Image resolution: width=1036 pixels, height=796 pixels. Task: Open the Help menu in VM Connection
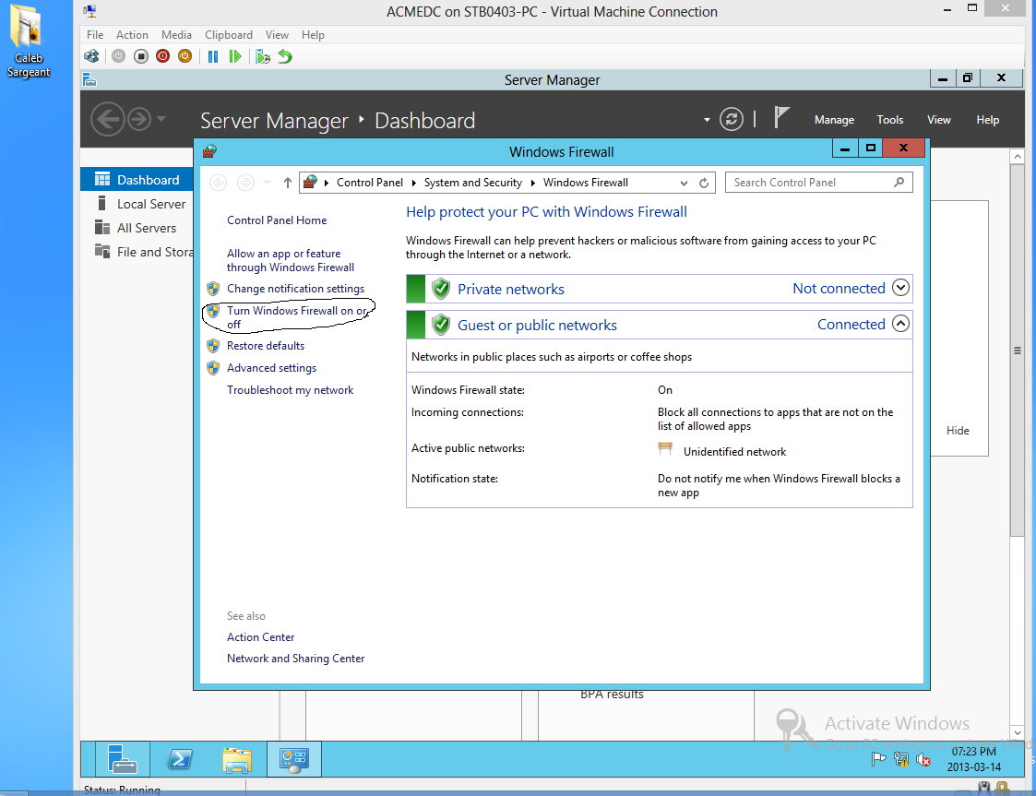(313, 35)
